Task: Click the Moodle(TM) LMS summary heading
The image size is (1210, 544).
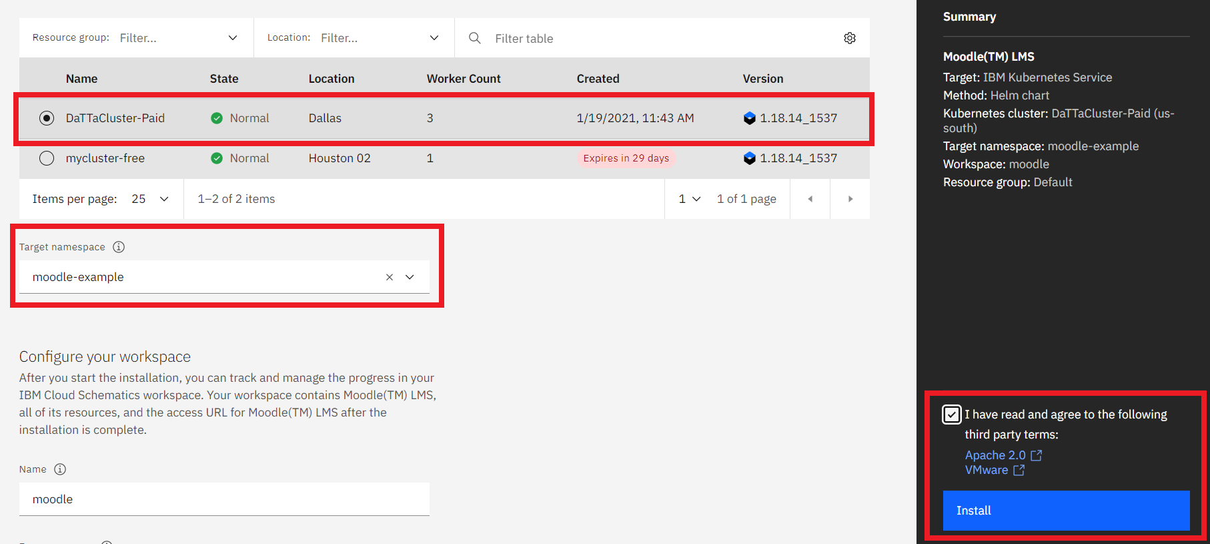Action: pyautogui.click(x=989, y=57)
